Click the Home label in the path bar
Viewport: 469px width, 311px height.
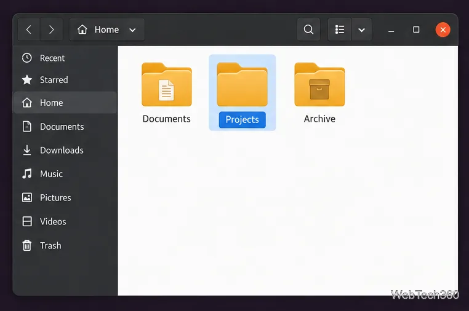[x=106, y=30]
